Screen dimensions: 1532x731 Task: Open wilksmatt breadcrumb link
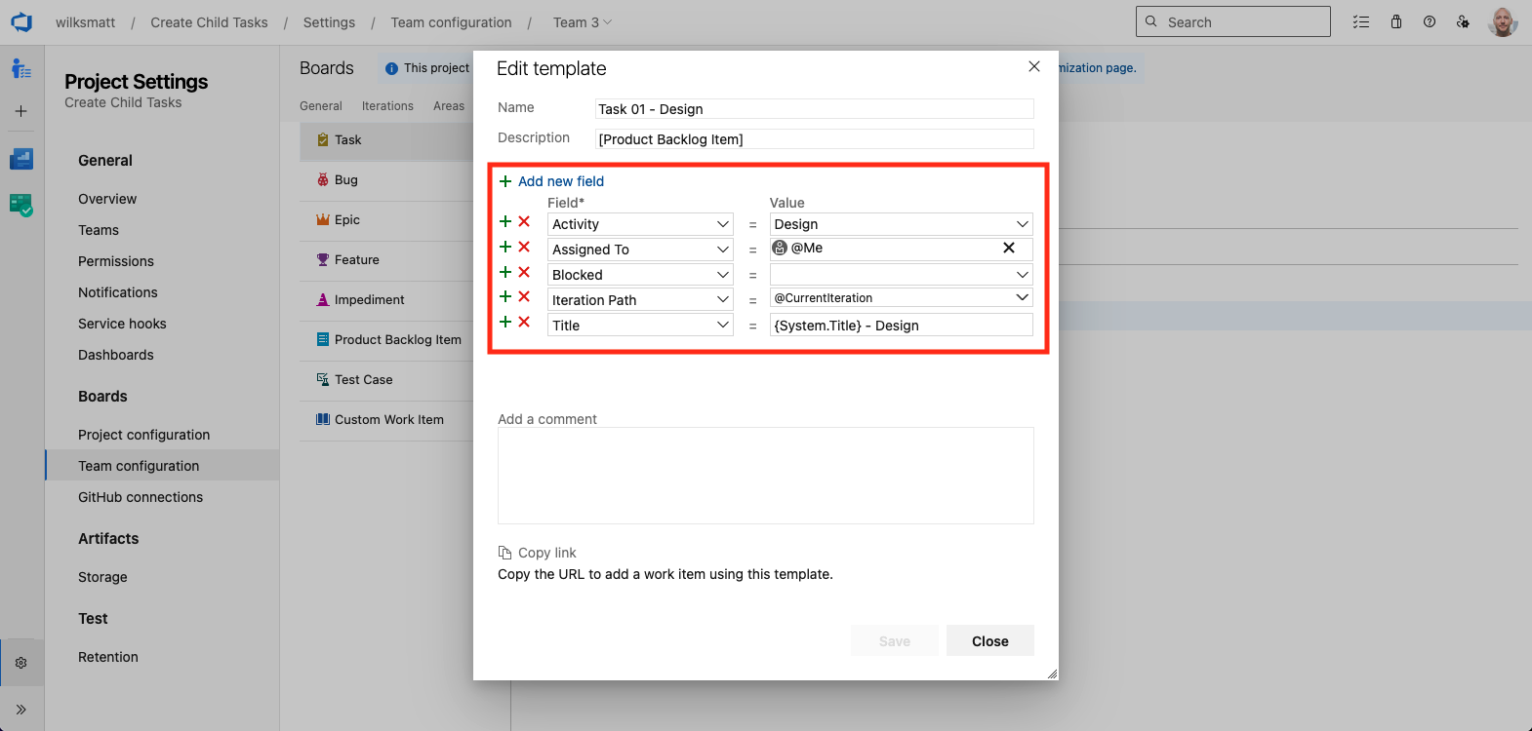click(86, 22)
